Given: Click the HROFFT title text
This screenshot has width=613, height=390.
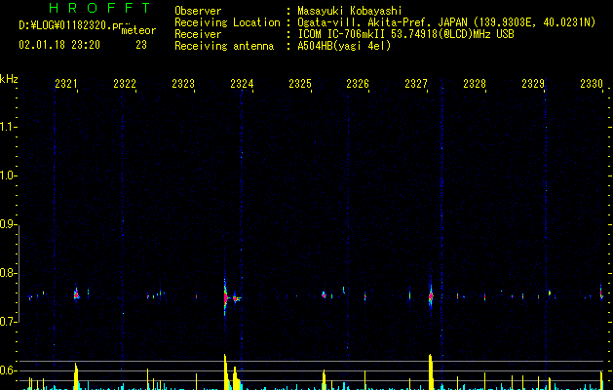Looking at the screenshot, I should pos(99,8).
